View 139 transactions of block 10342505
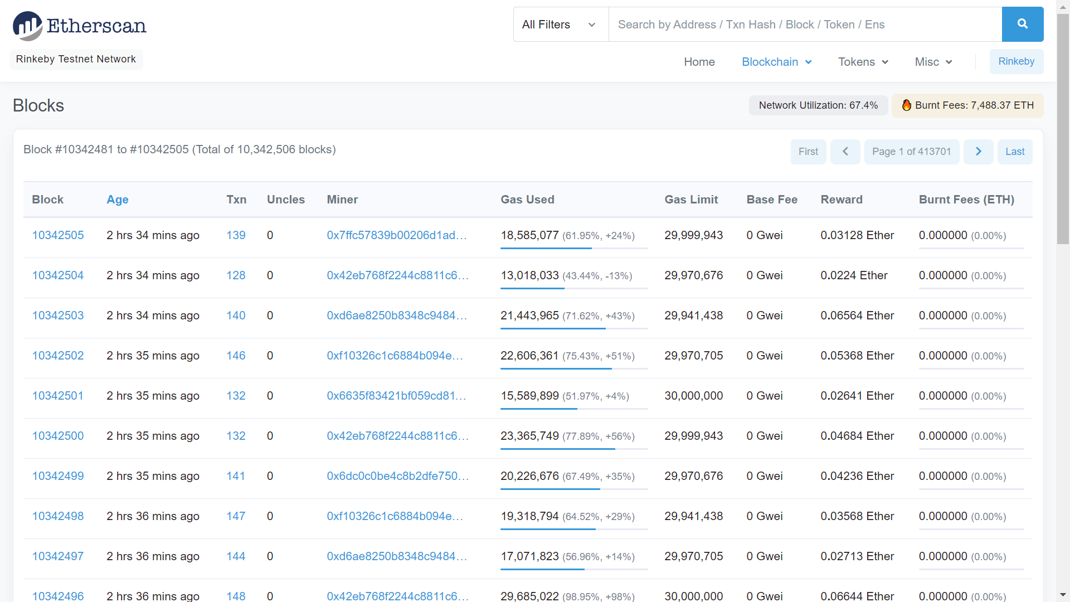1070x602 pixels. click(x=236, y=235)
